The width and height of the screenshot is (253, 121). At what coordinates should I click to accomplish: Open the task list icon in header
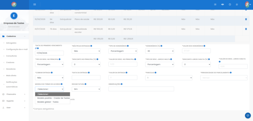pos(215,4)
